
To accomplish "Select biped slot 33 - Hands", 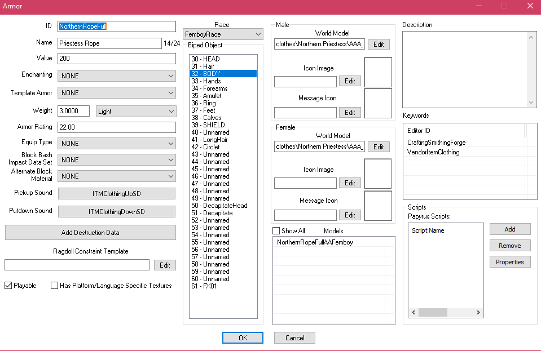I will (223, 81).
